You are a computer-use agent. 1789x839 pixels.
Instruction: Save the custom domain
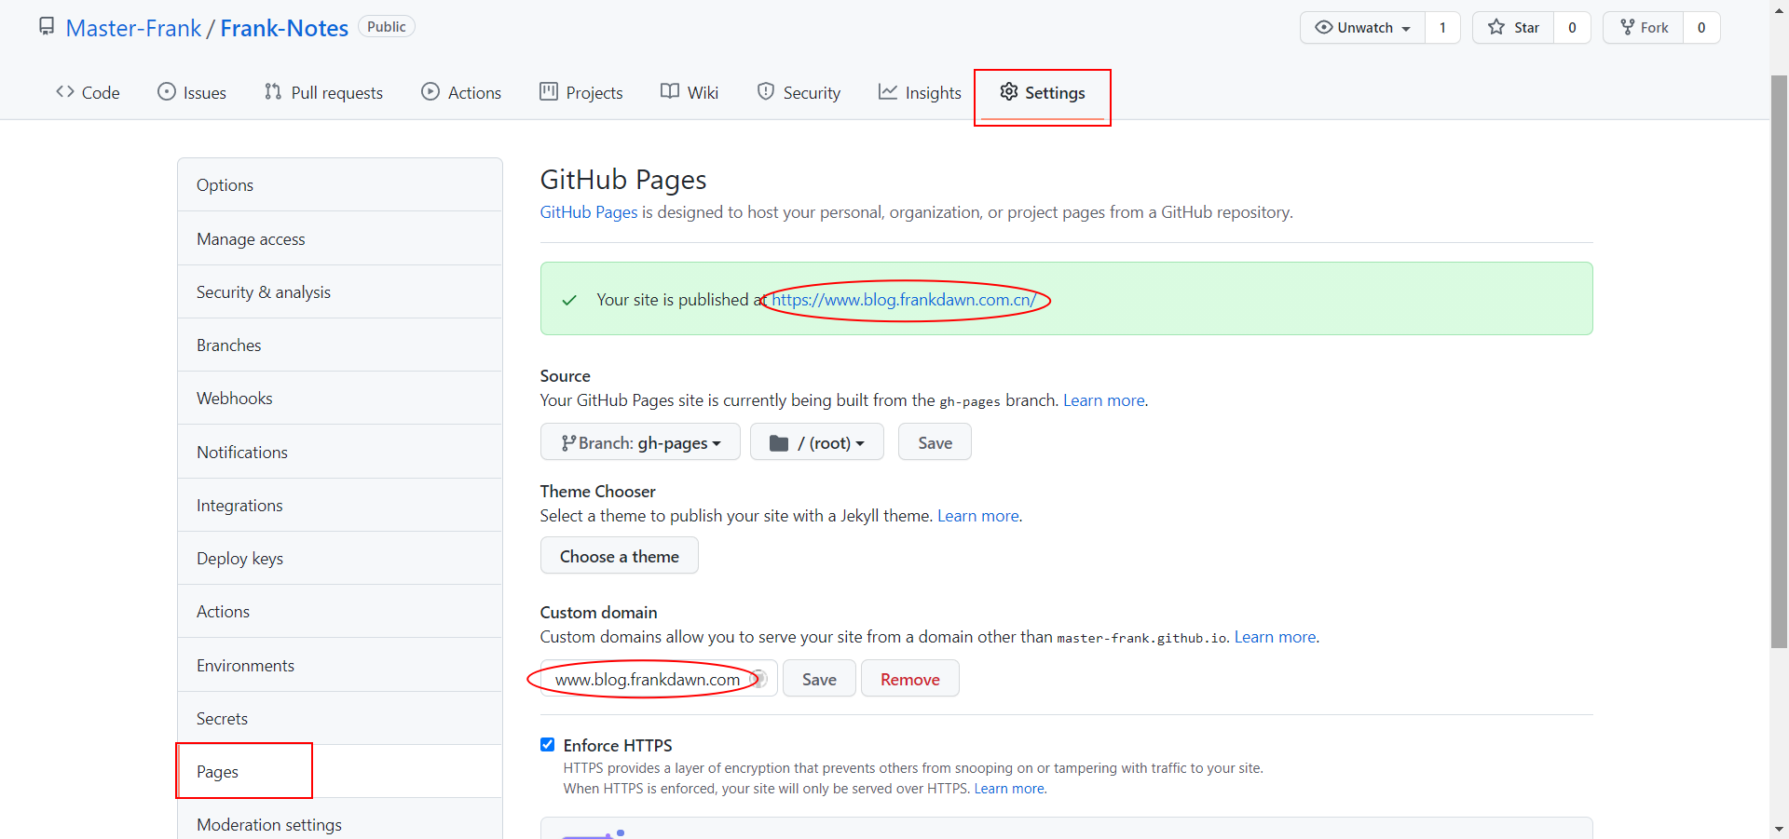819,679
